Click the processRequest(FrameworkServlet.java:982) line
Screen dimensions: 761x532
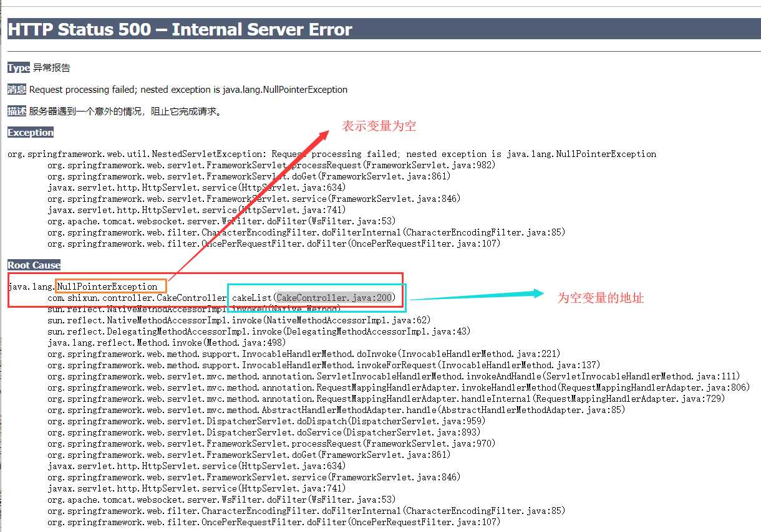pyautogui.click(x=271, y=165)
